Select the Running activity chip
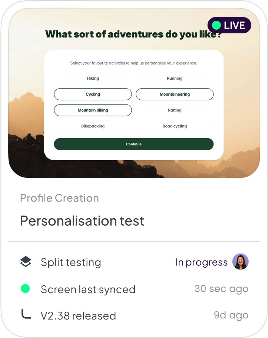Viewport: 268px width, 338px height. [175, 78]
